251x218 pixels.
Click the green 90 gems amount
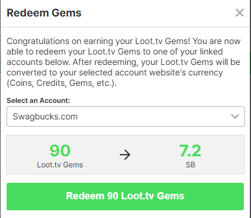pos(60,151)
